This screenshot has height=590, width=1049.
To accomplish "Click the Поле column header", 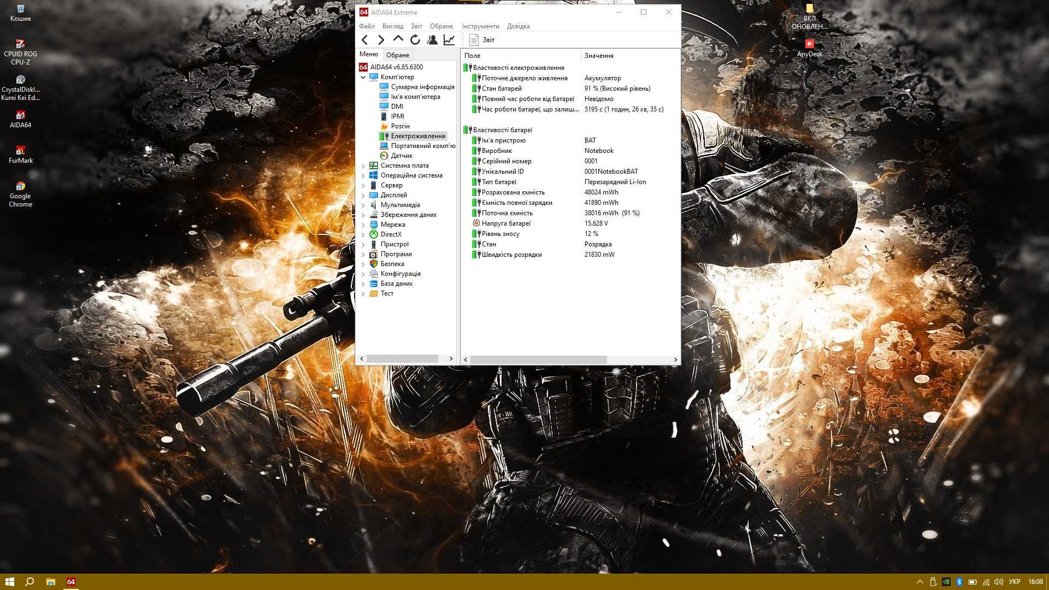I will 521,56.
